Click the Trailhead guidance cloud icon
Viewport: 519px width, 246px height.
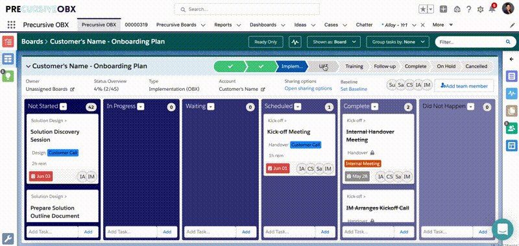pos(457,9)
